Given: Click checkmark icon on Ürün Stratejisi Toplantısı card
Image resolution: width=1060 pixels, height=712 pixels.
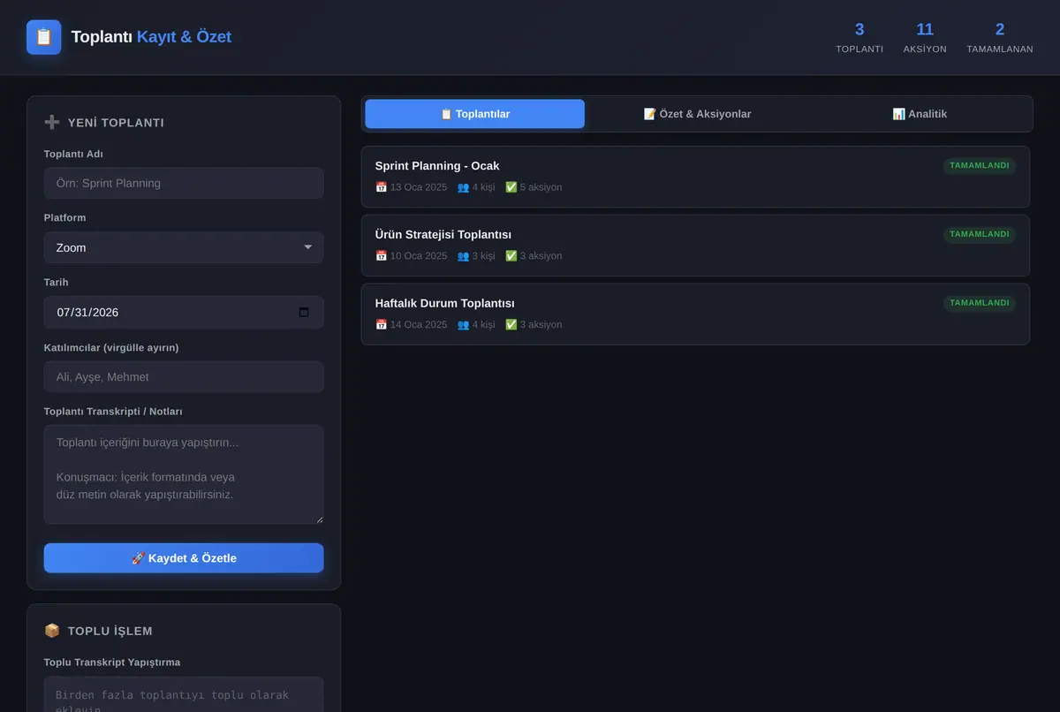Looking at the screenshot, I should coord(511,256).
